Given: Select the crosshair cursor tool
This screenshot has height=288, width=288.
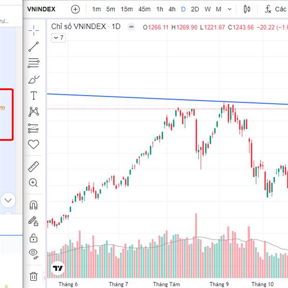Looking at the screenshot, I should [x=34, y=31].
